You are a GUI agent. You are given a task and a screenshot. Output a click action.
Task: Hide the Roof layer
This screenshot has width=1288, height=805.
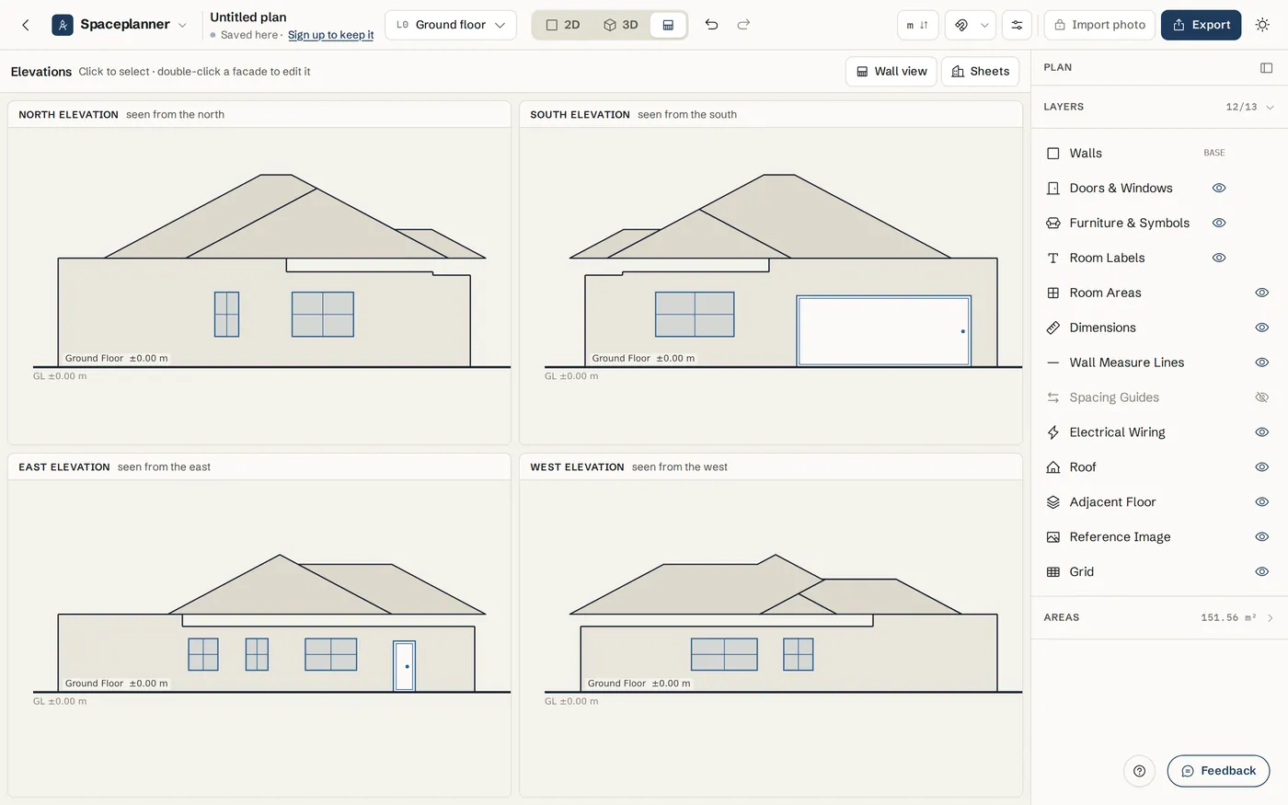1262,467
